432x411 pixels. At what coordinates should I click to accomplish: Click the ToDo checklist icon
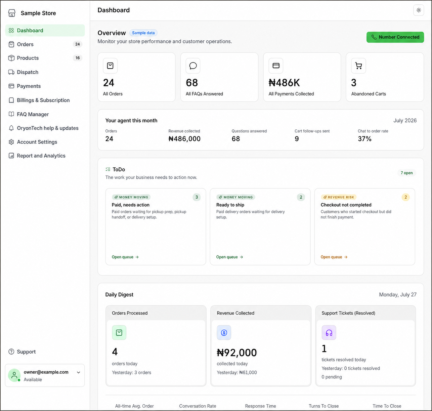108,169
